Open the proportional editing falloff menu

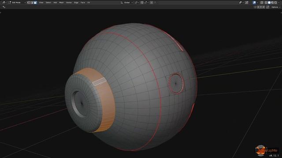tap(155, 3)
